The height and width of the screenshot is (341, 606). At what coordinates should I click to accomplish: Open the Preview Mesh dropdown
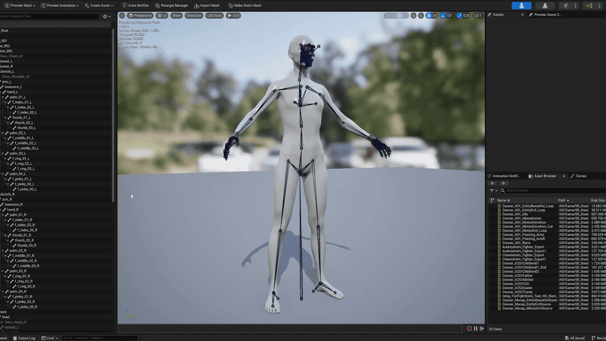(20, 5)
